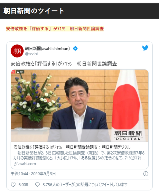
Task: Click the viewer count badge 361 on image
Action: pyautogui.click(x=20, y=72)
